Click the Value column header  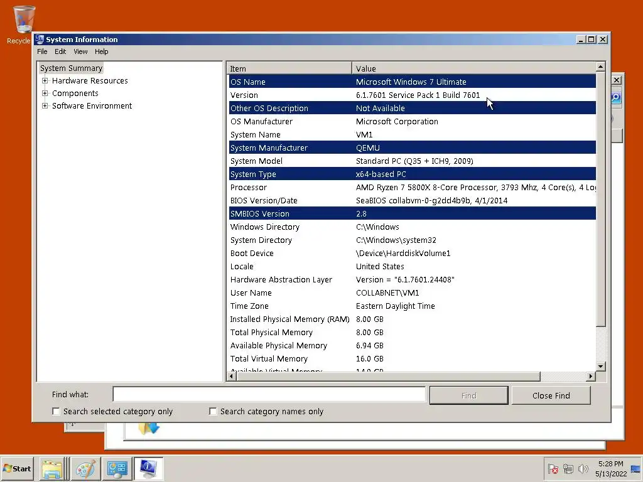pos(473,68)
